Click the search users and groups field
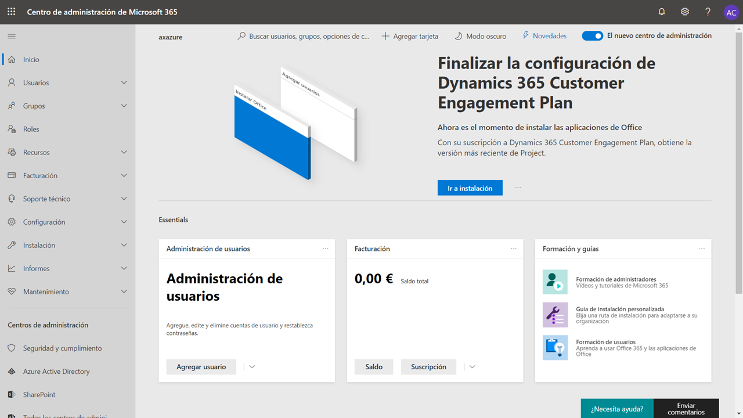743x418 pixels. pos(304,36)
